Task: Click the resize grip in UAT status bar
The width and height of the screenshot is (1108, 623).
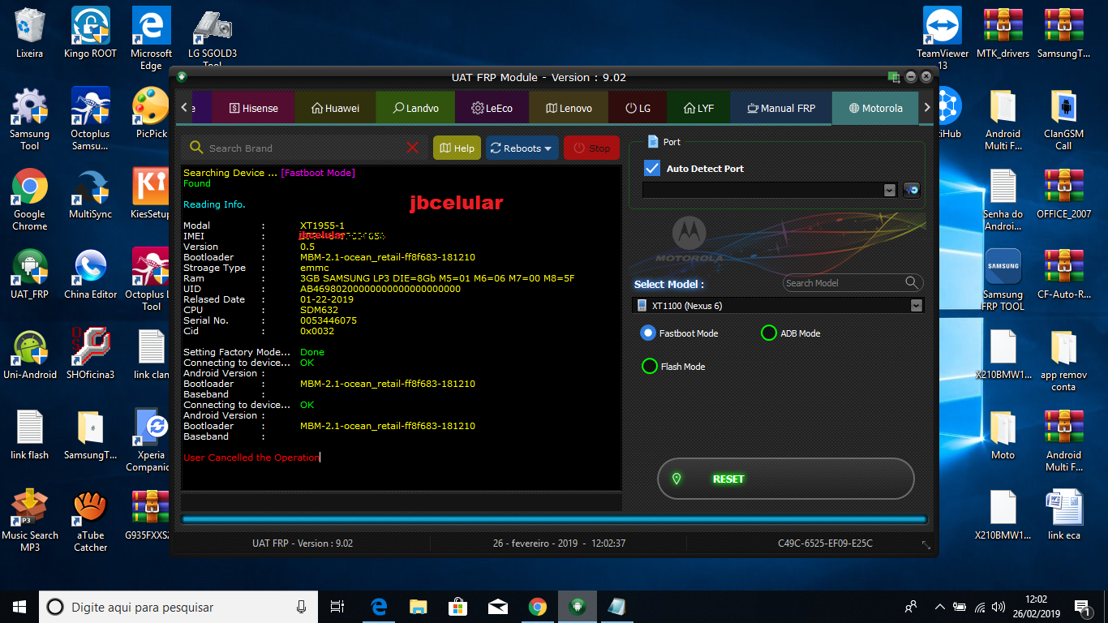Action: (x=925, y=544)
